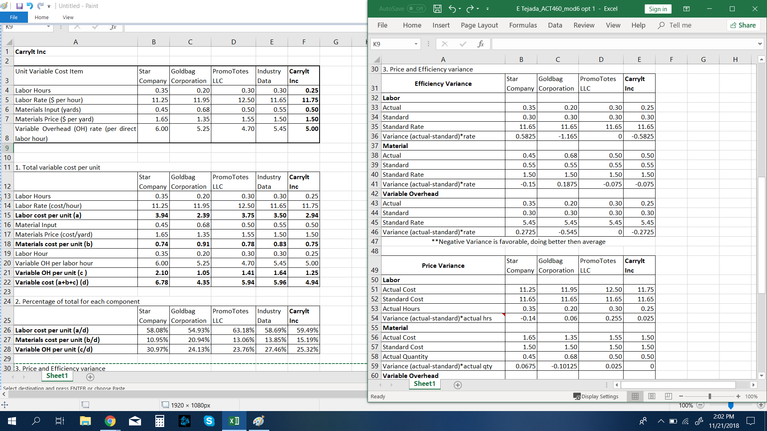Open Task View on taskbar
This screenshot has height=431, width=767.
pyautogui.click(x=60, y=421)
